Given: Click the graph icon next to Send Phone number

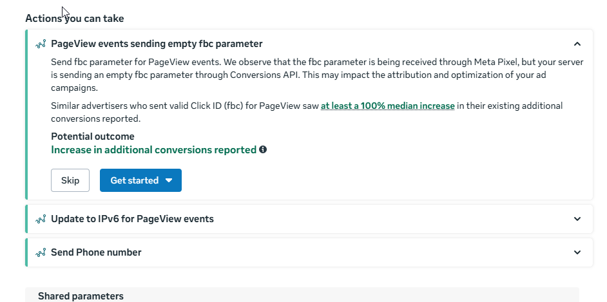Looking at the screenshot, I should (x=41, y=252).
